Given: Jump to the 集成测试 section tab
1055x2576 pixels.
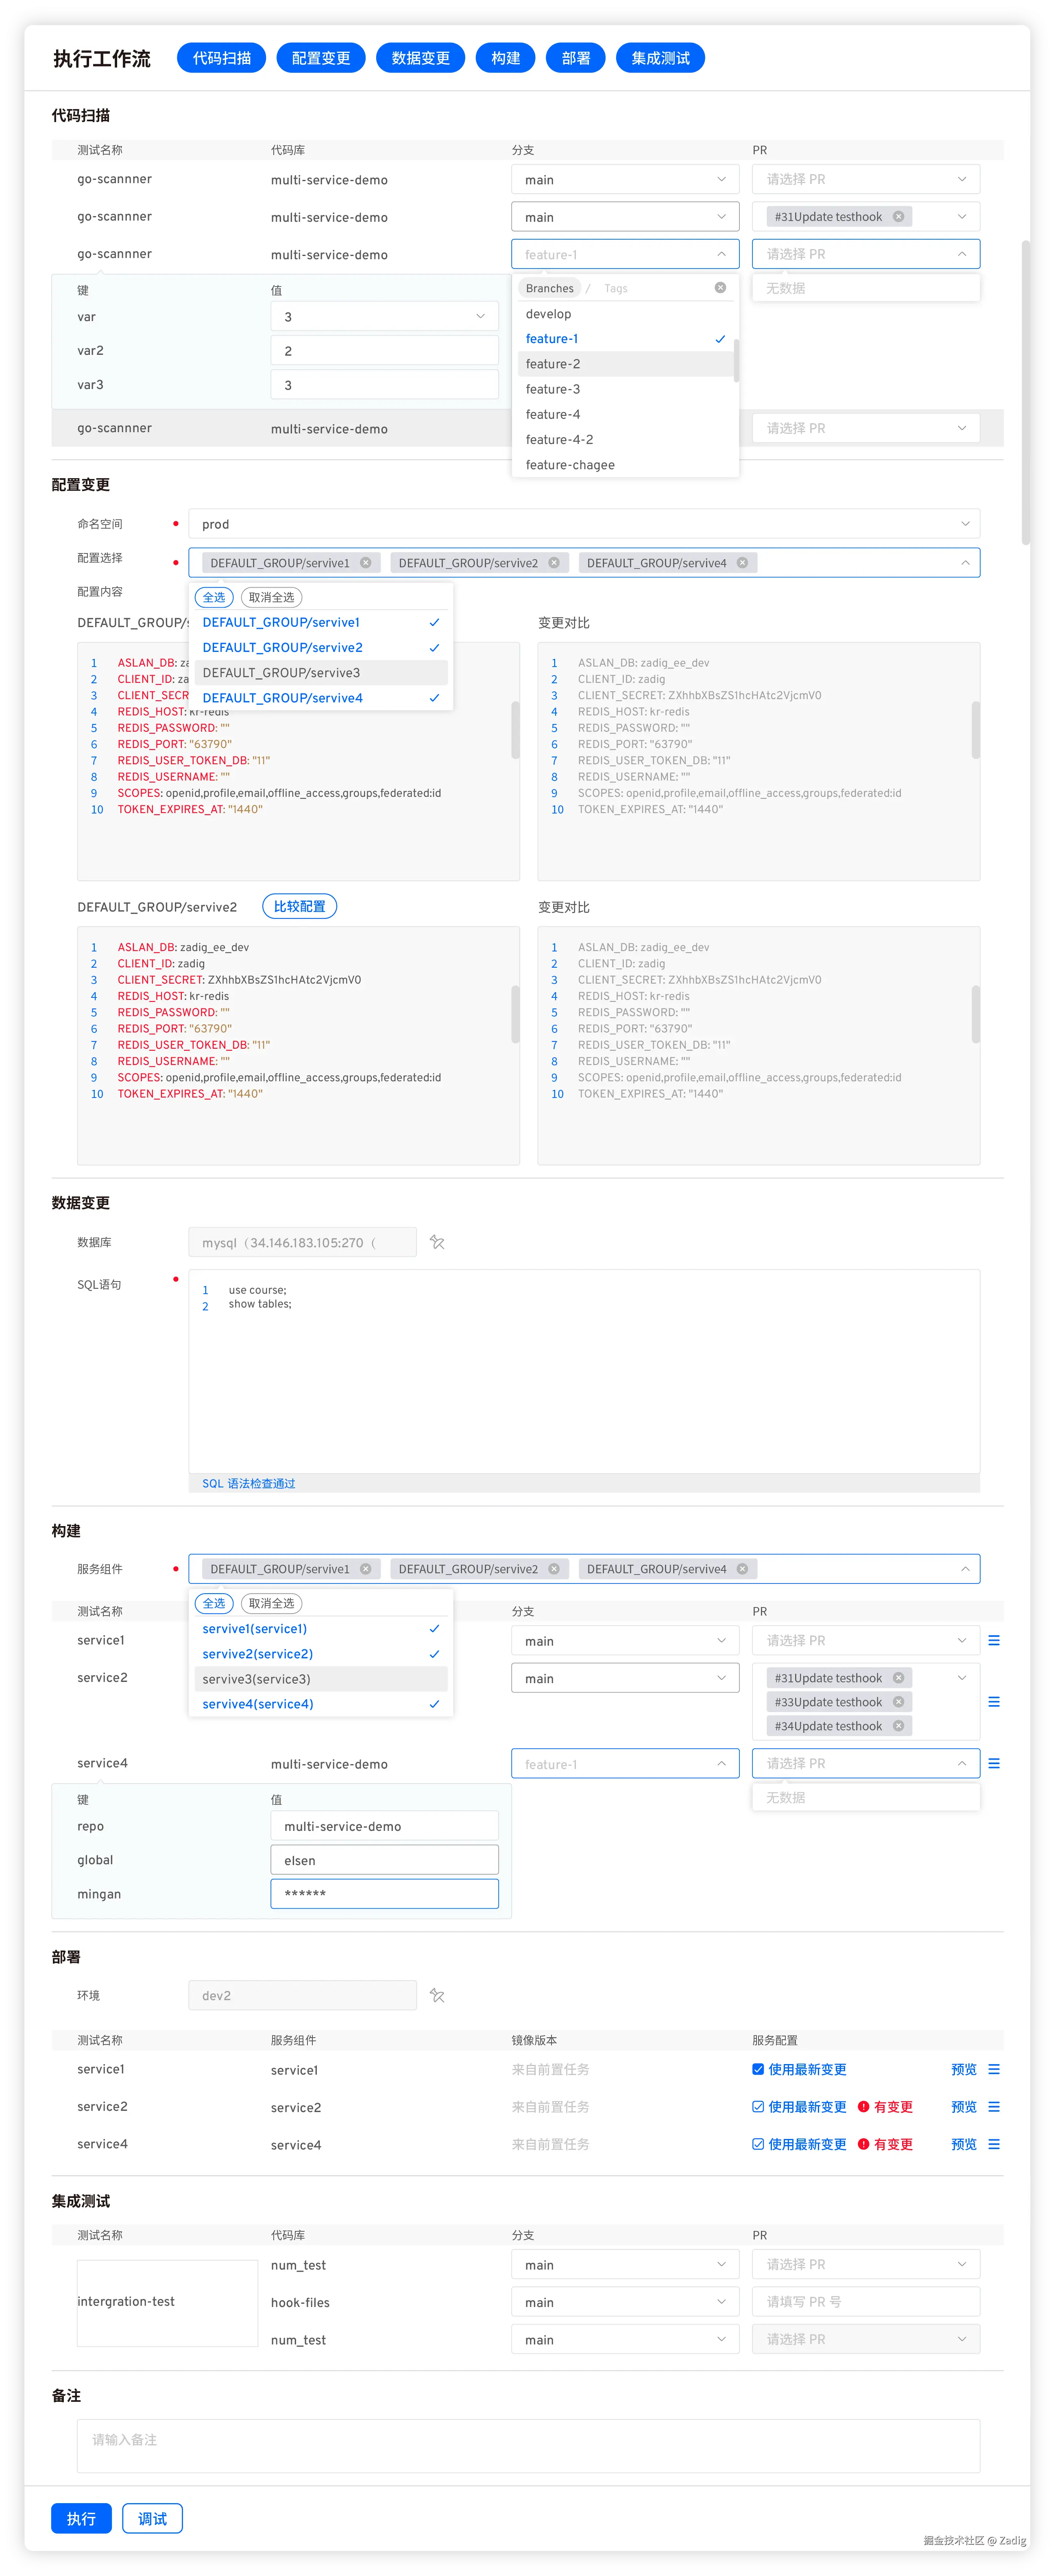Looking at the screenshot, I should pos(660,58).
